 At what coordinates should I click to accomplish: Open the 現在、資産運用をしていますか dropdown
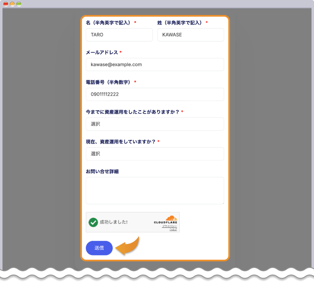pos(155,154)
